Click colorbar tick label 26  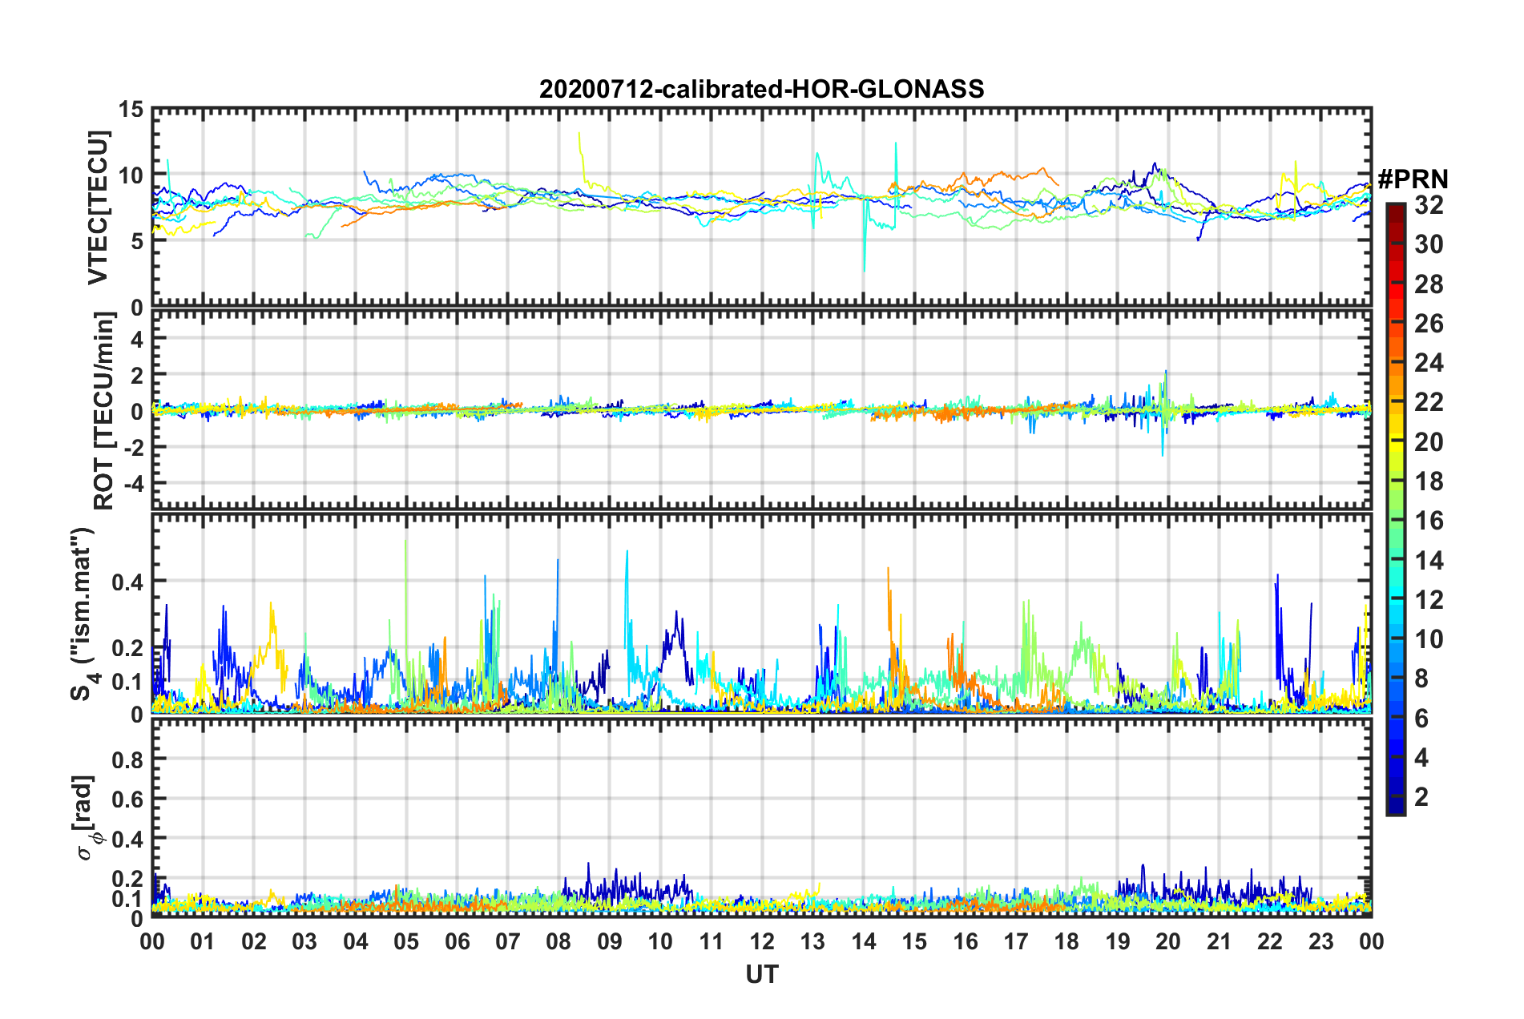(1429, 324)
